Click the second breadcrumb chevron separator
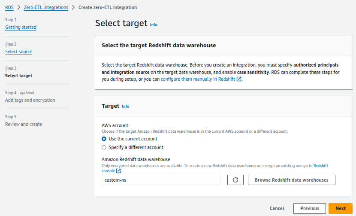Viewport: 356px width, 216px height. point(73,7)
